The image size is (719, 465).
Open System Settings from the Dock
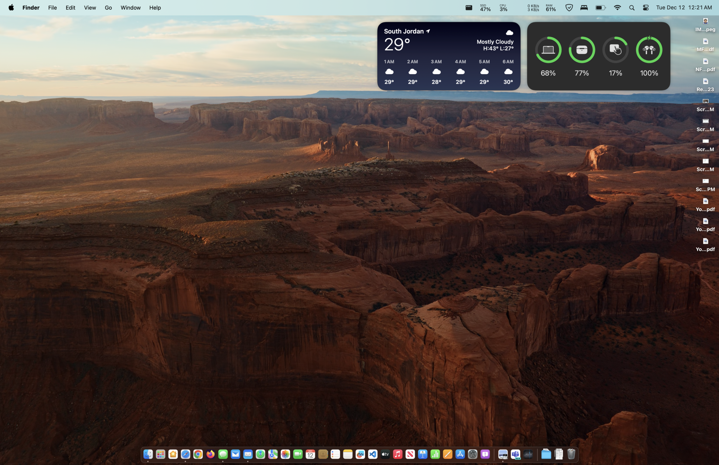coord(473,454)
